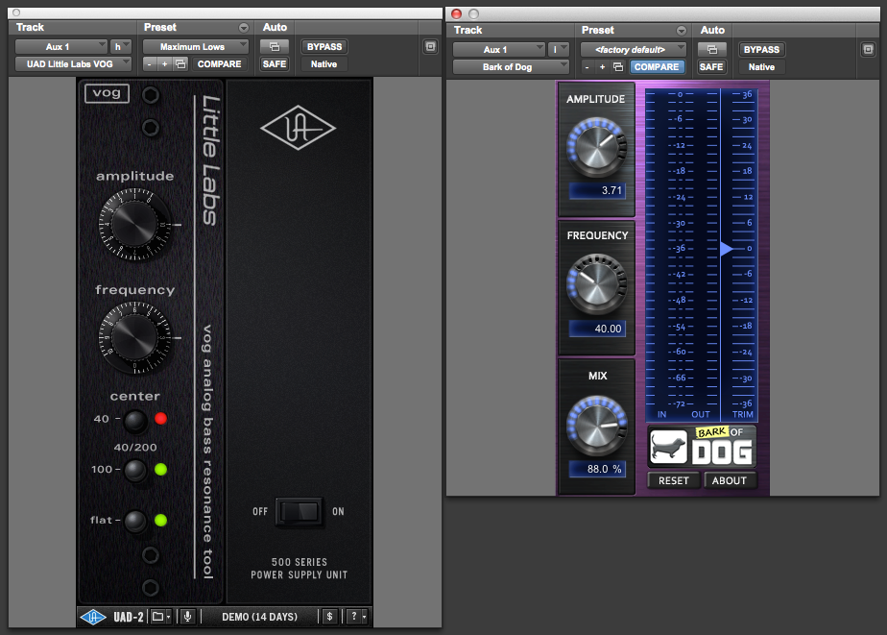This screenshot has height=635, width=887.
Task: Click mix value field 88.0 %
Action: tap(597, 469)
